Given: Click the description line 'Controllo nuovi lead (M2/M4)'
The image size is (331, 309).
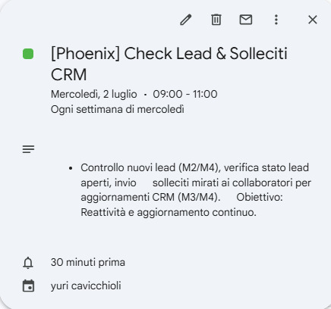Looking at the screenshot, I should pyautogui.click(x=150, y=167).
